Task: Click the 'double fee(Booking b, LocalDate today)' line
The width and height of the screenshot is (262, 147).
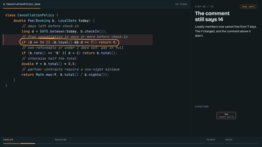Action: point(54,21)
